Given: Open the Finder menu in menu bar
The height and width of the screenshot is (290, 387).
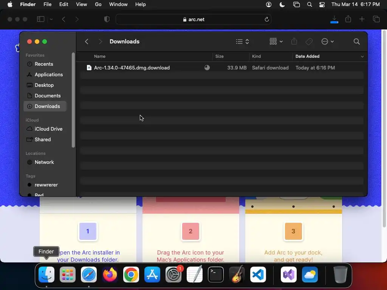Looking at the screenshot, I should (28, 5).
